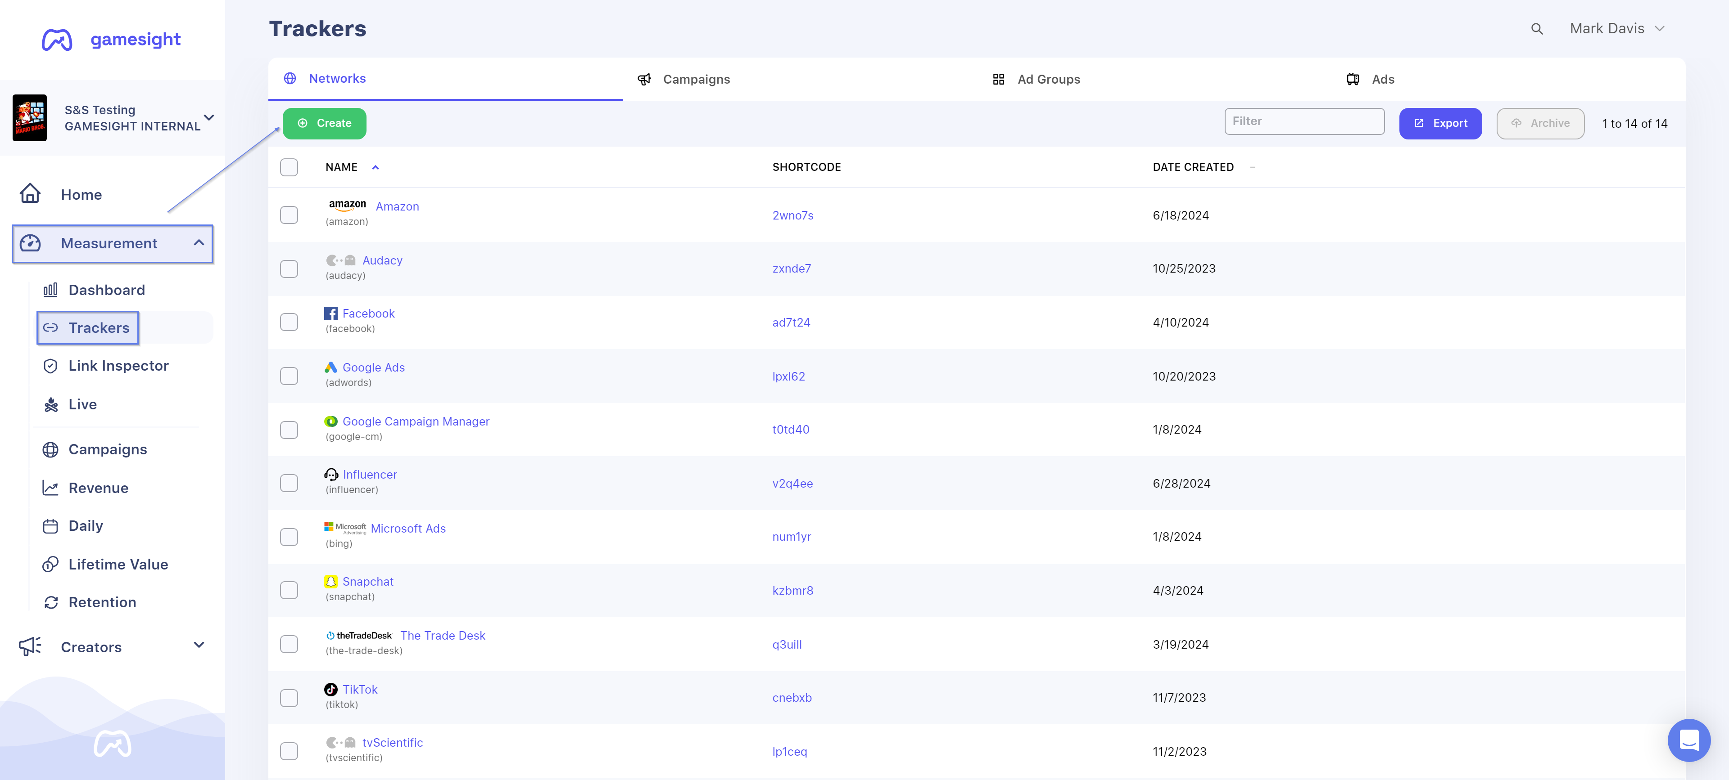The width and height of the screenshot is (1729, 780).
Task: Open The Trade Desk network link
Action: coord(442,635)
